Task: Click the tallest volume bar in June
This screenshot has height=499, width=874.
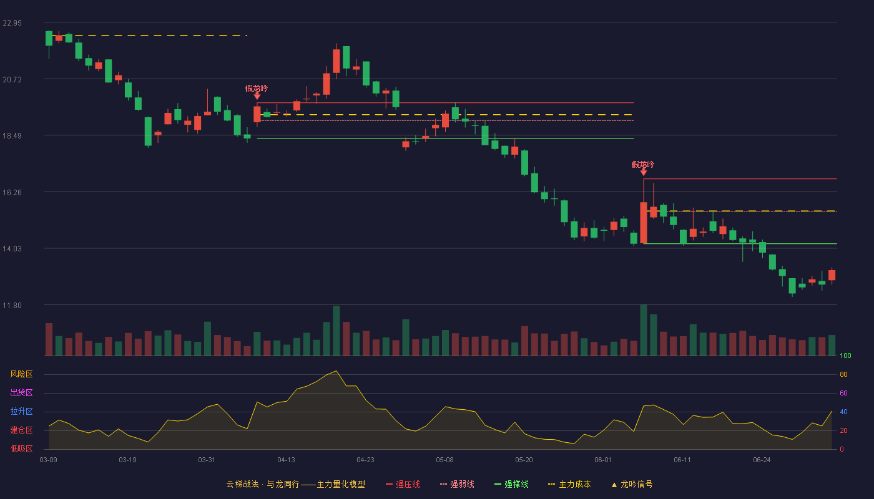Action: (x=643, y=330)
